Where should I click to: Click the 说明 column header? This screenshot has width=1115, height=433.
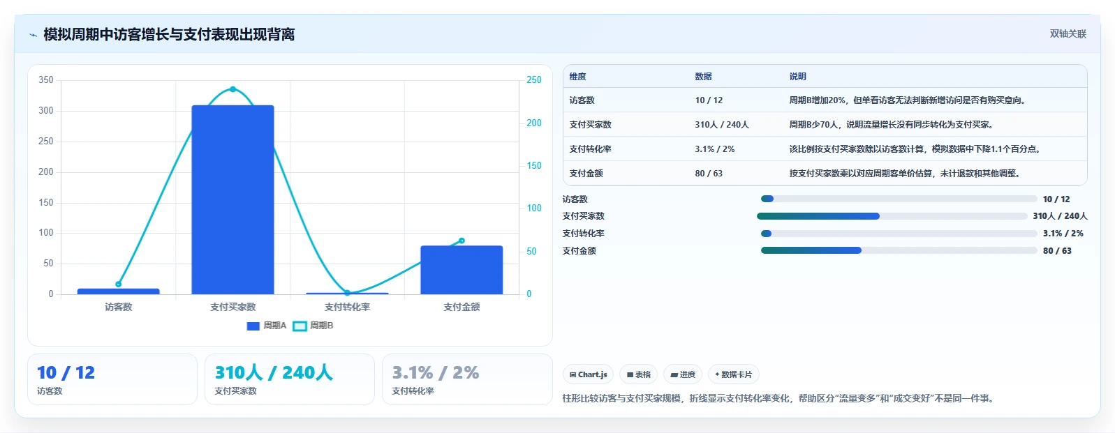pyautogui.click(x=798, y=77)
